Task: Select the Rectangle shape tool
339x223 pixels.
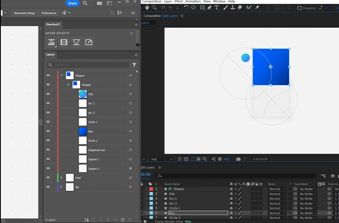Action: 202,8
